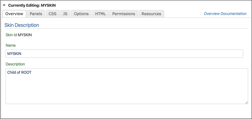Viewport: 252px width, 119px height.
Task: Open the CSS tab
Action: [x=53, y=14]
